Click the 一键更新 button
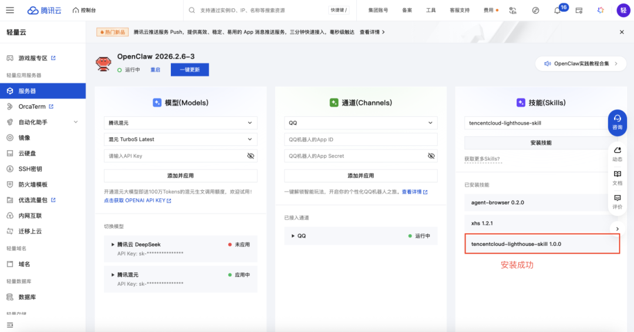Viewport: 634px width, 332px height. coord(190,69)
